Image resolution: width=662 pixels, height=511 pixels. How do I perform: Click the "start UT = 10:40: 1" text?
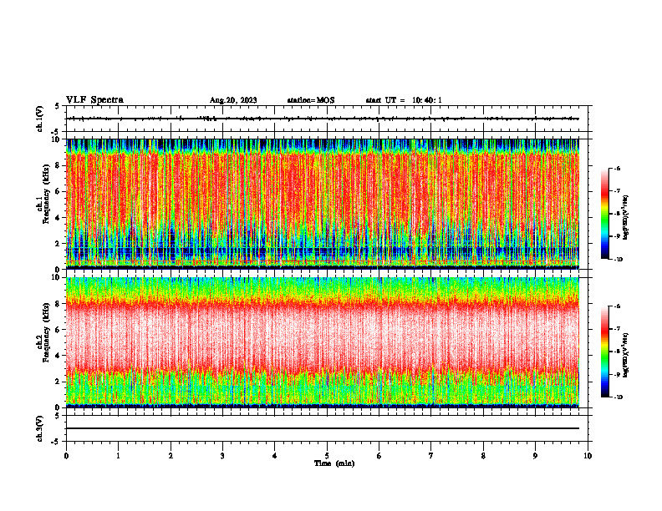click(404, 100)
